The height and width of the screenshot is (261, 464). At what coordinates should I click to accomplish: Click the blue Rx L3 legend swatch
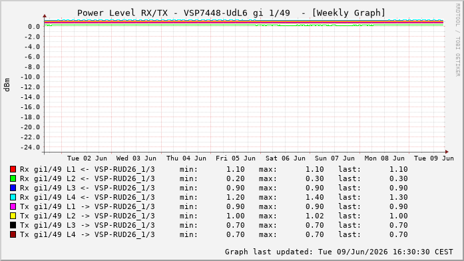point(13,188)
